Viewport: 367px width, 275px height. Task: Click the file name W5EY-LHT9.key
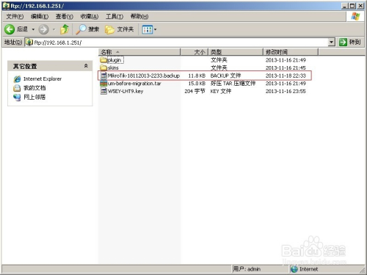126,92
